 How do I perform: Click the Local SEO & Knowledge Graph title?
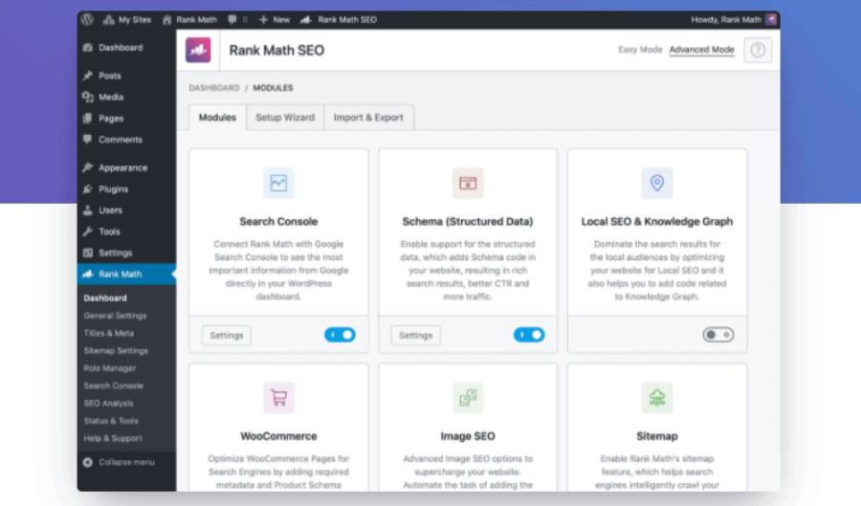point(656,222)
